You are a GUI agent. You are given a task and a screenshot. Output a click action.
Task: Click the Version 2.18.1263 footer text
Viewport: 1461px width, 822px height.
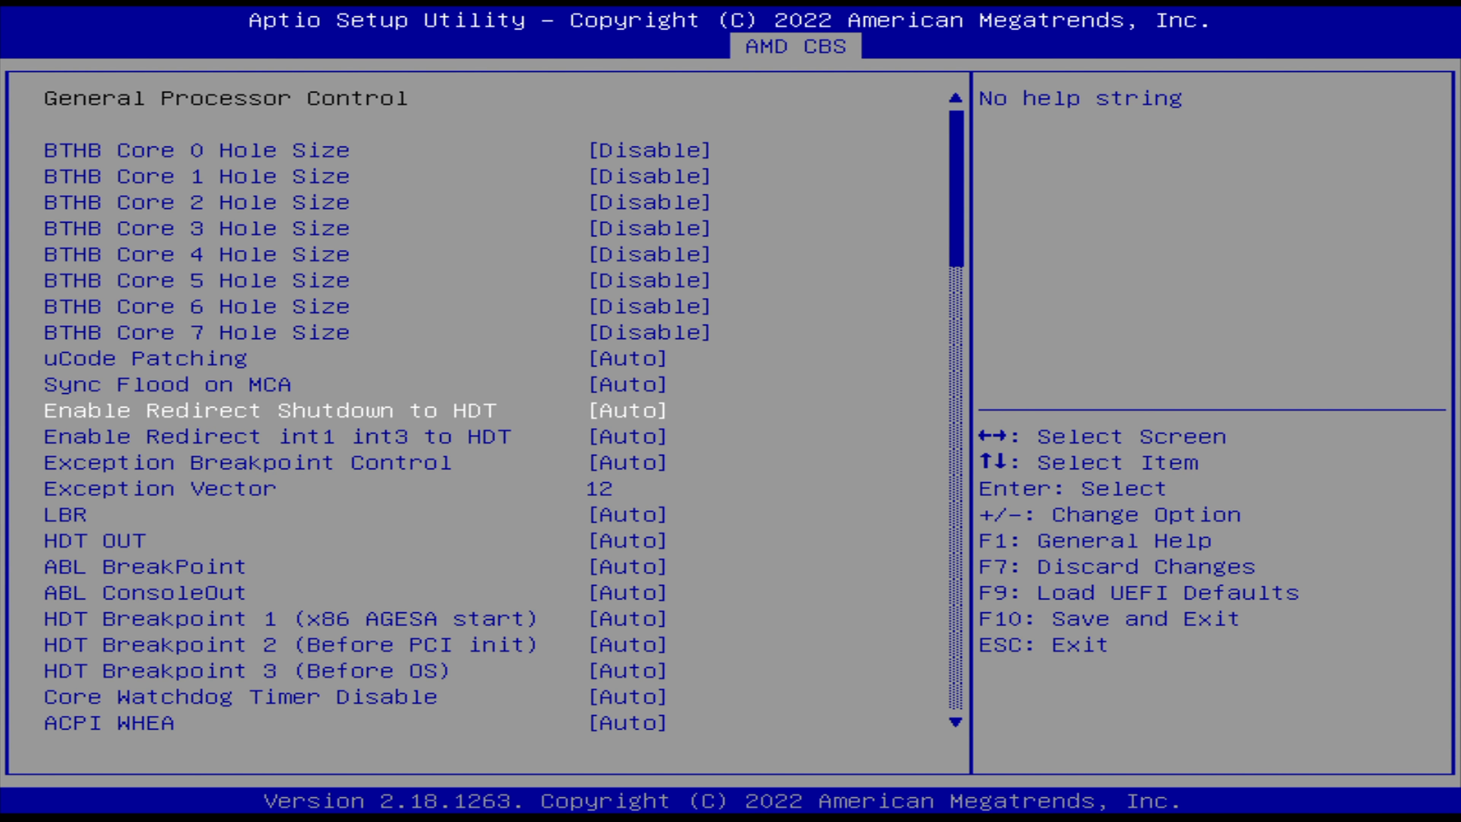pos(722,801)
